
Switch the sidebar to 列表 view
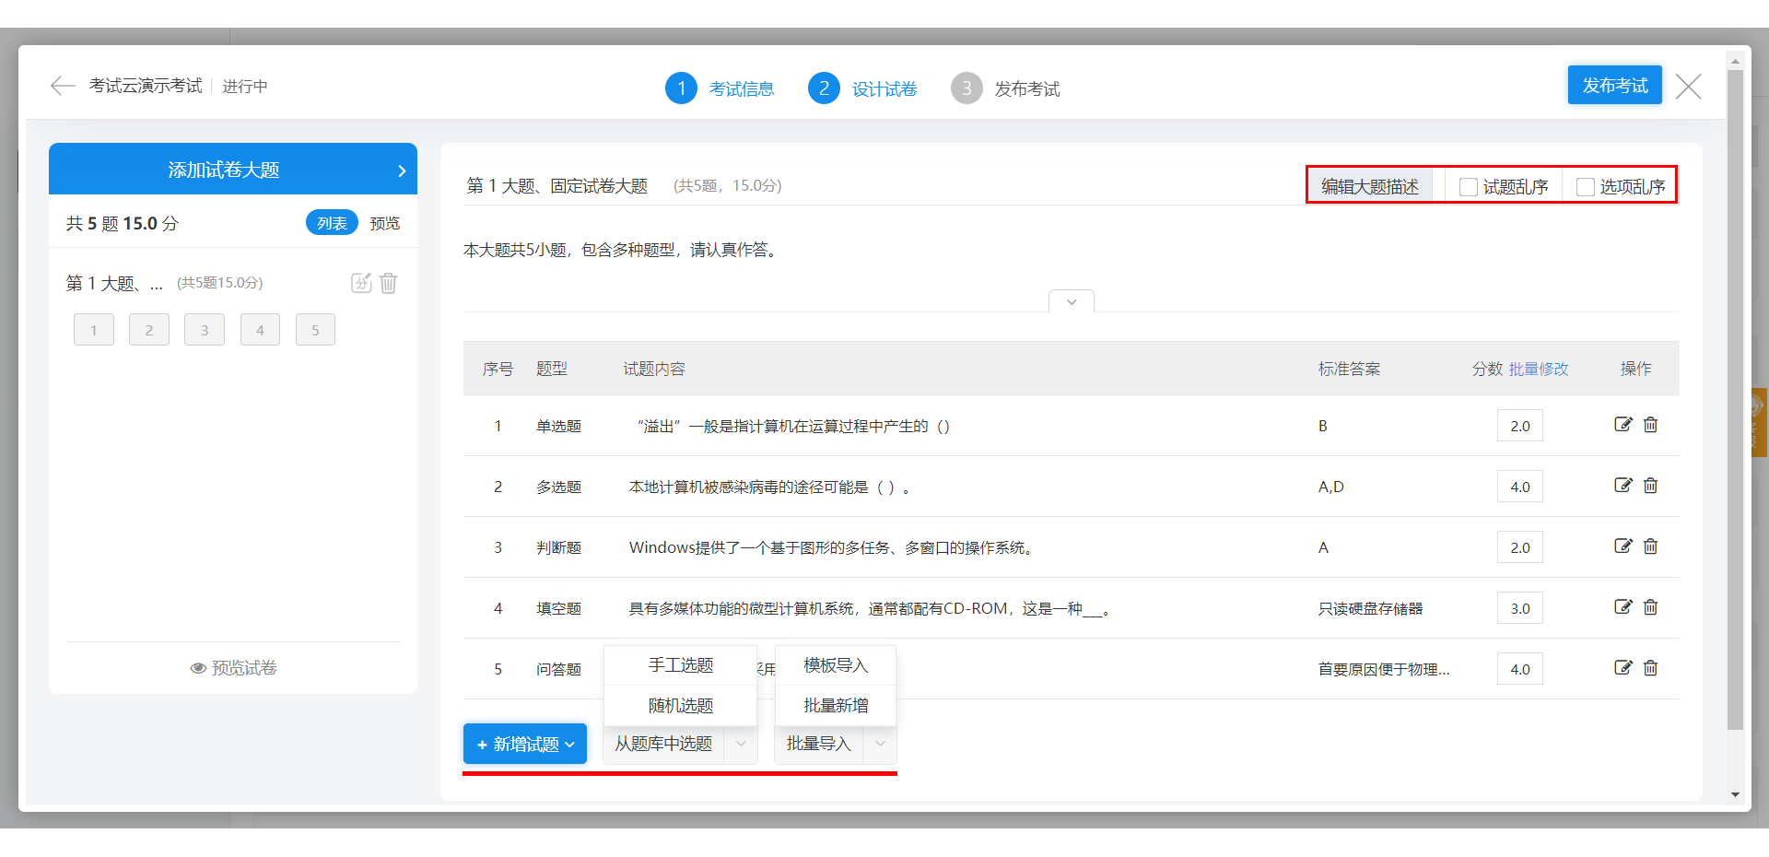(x=332, y=223)
